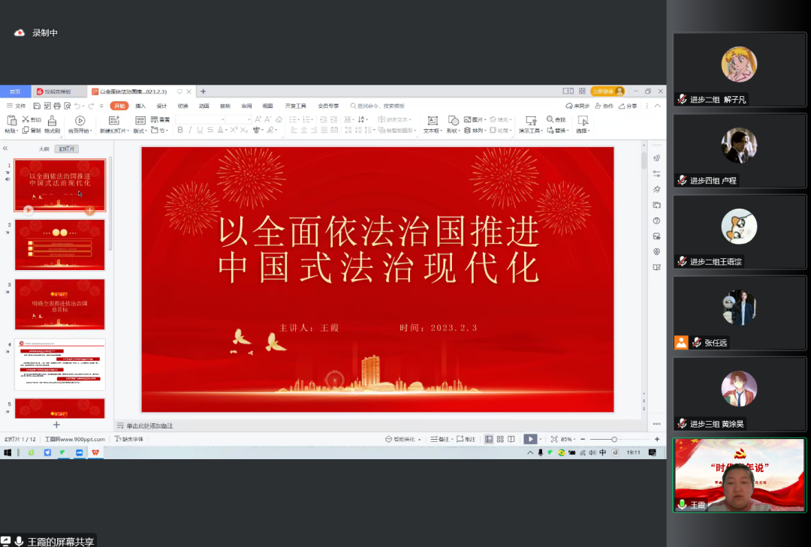The image size is (811, 547).
Task: Click the 文本框 text box insert icon
Action: click(433, 122)
